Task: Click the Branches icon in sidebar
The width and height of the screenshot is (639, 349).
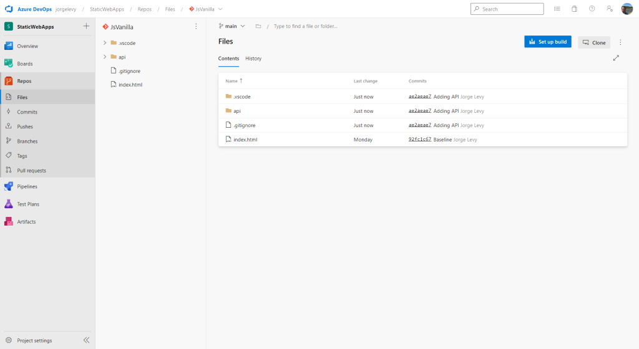Action: click(9, 141)
